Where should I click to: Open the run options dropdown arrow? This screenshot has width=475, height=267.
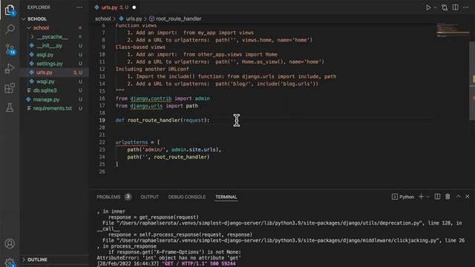[436, 7]
